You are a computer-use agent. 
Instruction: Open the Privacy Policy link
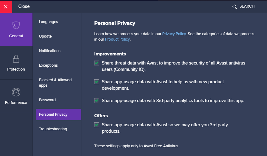pyautogui.click(x=174, y=34)
